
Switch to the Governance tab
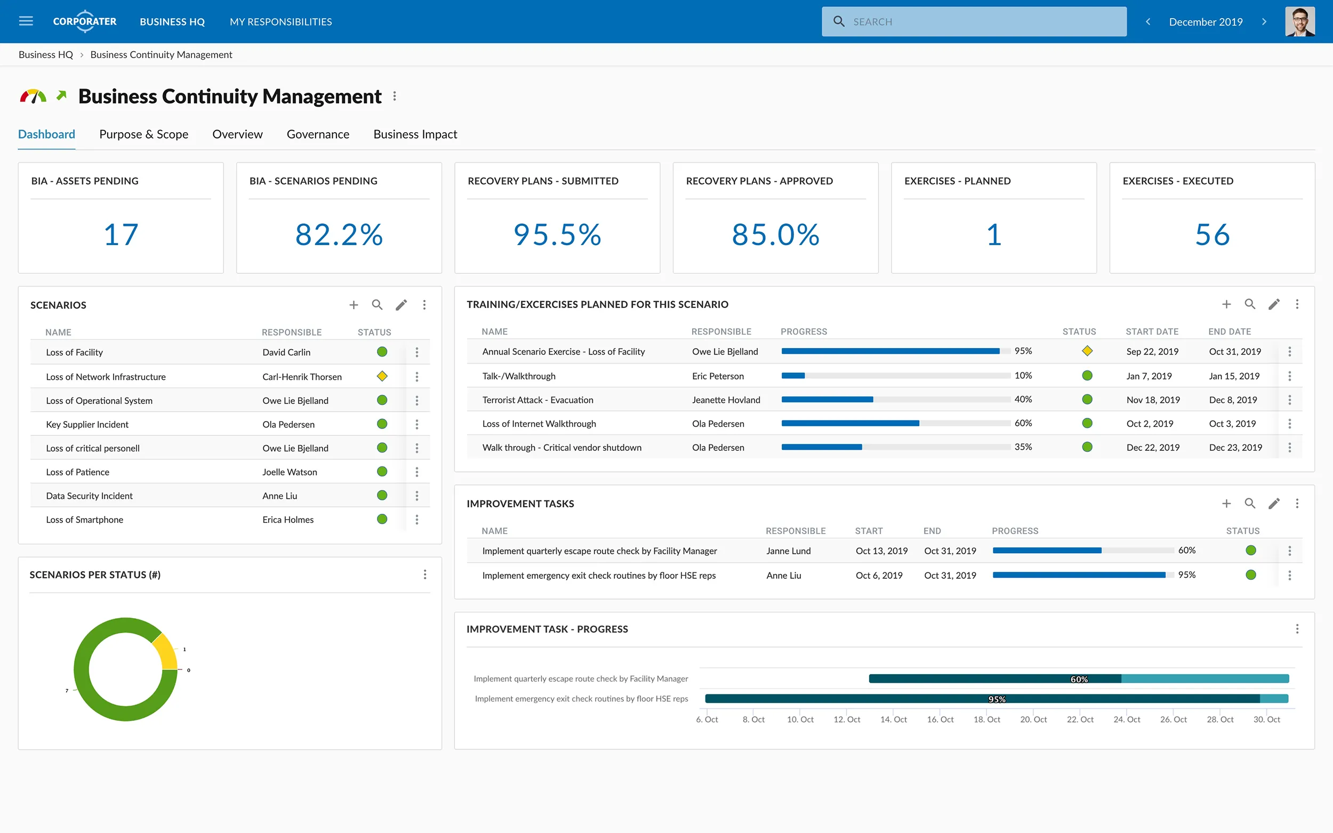[317, 134]
